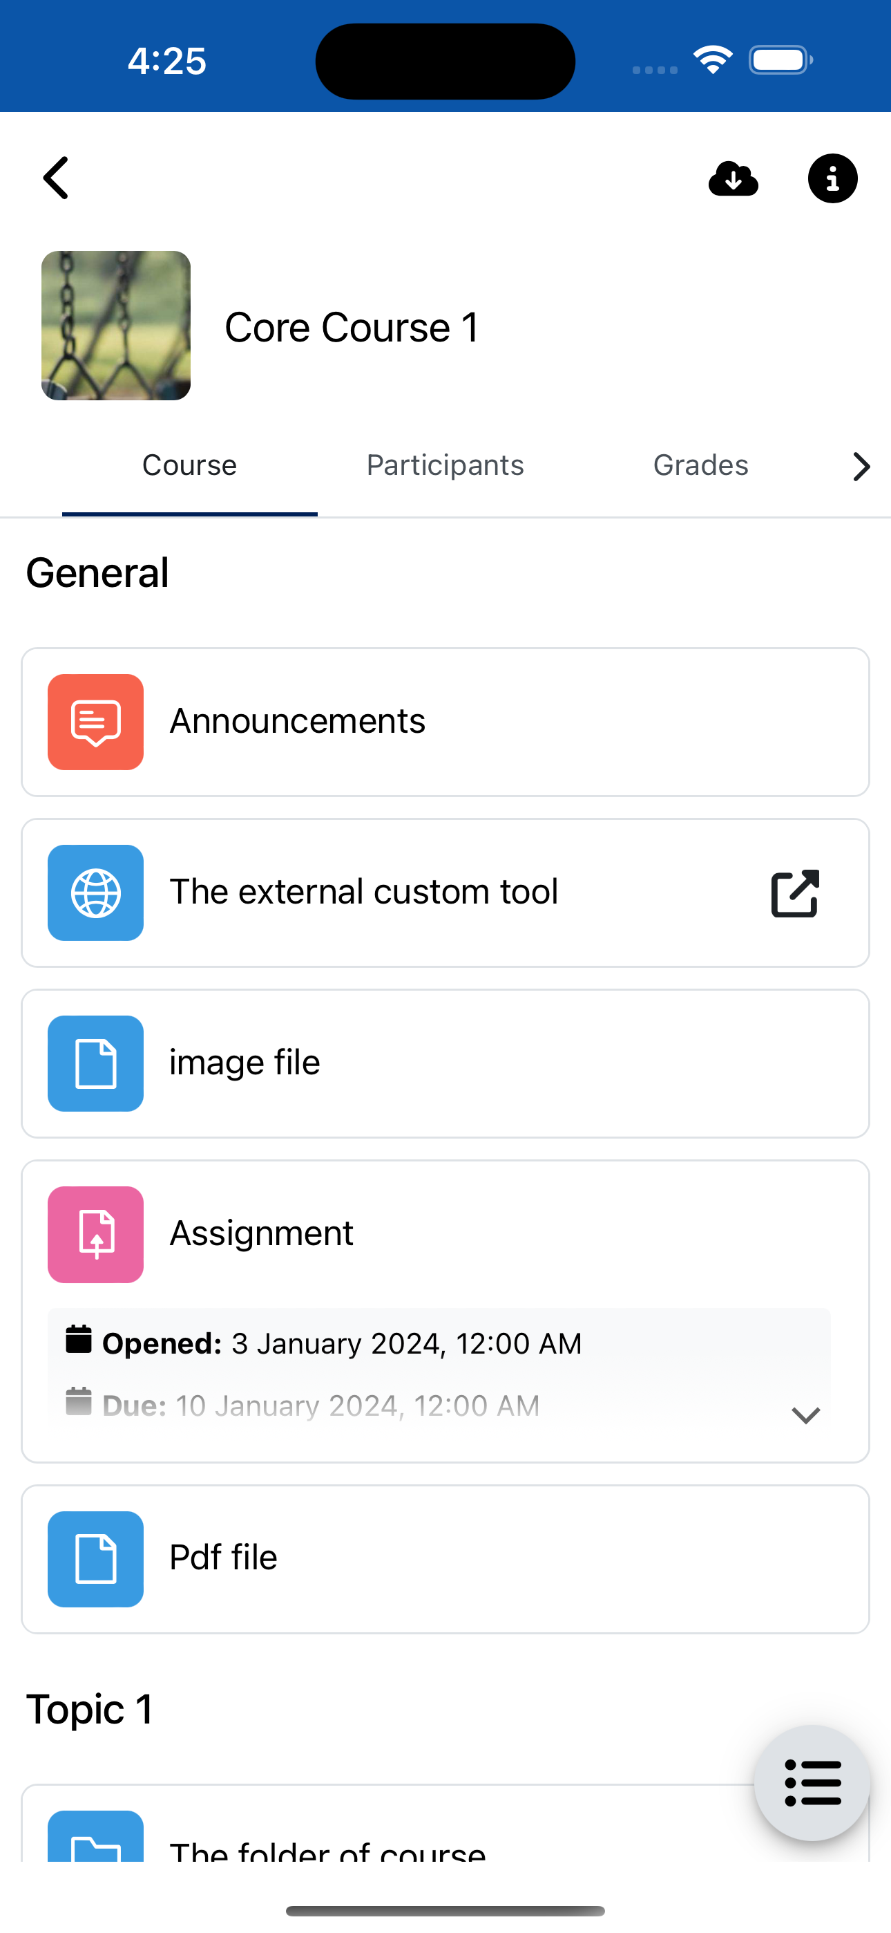The width and height of the screenshot is (891, 1933).
Task: Click the image file document icon
Action: [x=96, y=1063]
